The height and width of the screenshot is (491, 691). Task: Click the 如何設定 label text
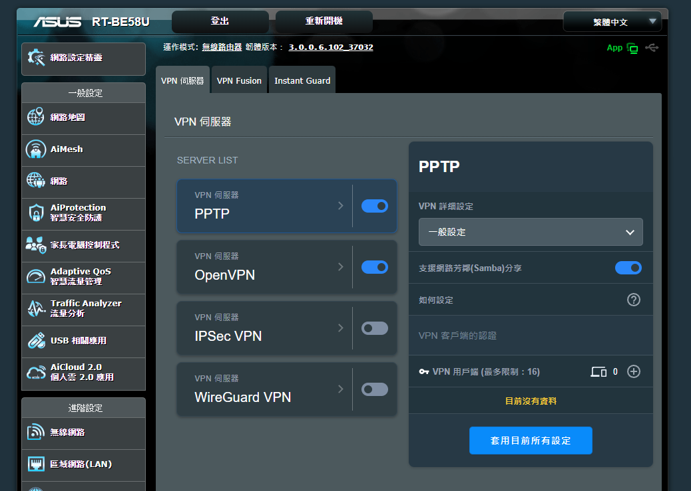436,300
